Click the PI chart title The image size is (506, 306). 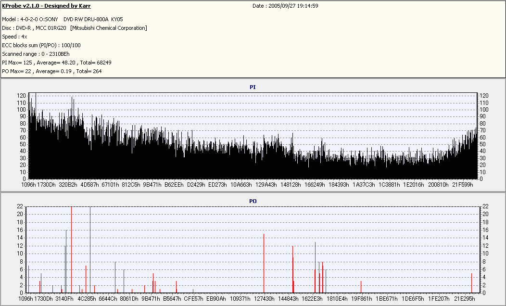pyautogui.click(x=253, y=87)
